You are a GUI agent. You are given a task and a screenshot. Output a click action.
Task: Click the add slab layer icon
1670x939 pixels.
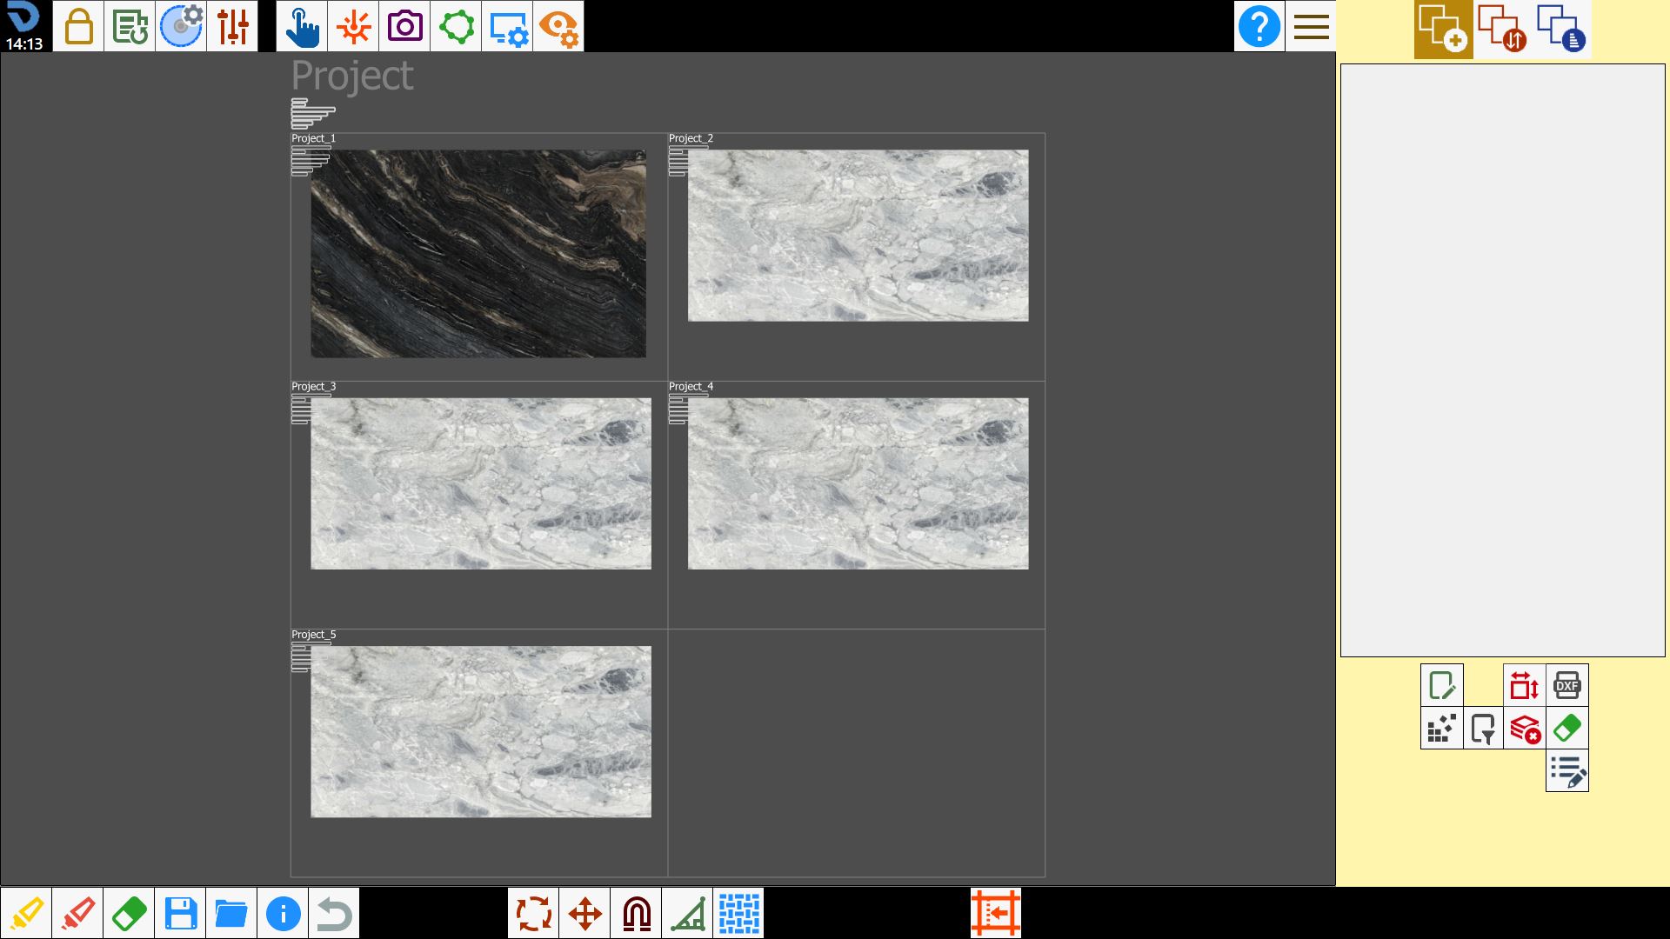[x=1443, y=30]
